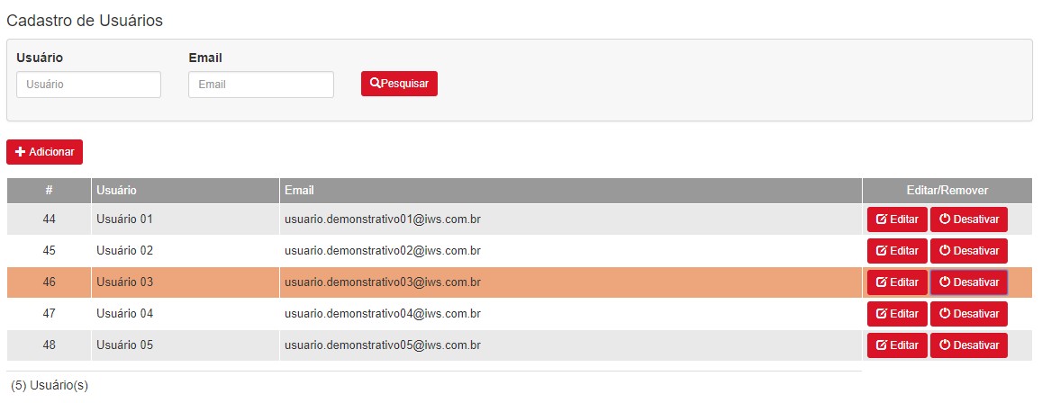
Task: Edit Usuário 05
Action: [896, 345]
